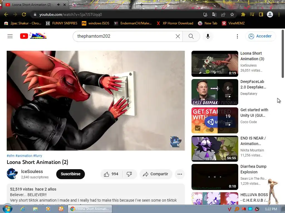The image size is (285, 213).
Task: Open Windows Explorer from taskbar
Action: pyautogui.click(x=35, y=209)
